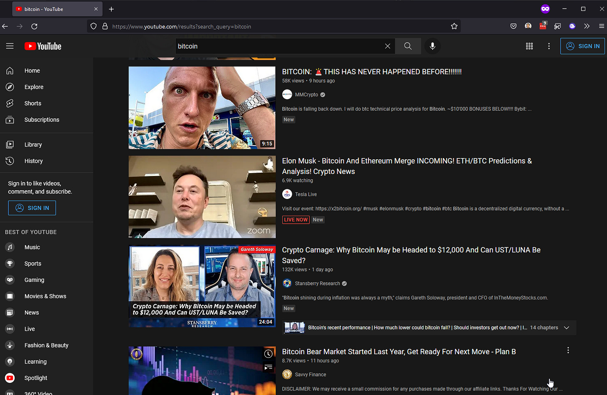Expand the 14 chapters chevron
Image resolution: width=607 pixels, height=395 pixels.
567,328
